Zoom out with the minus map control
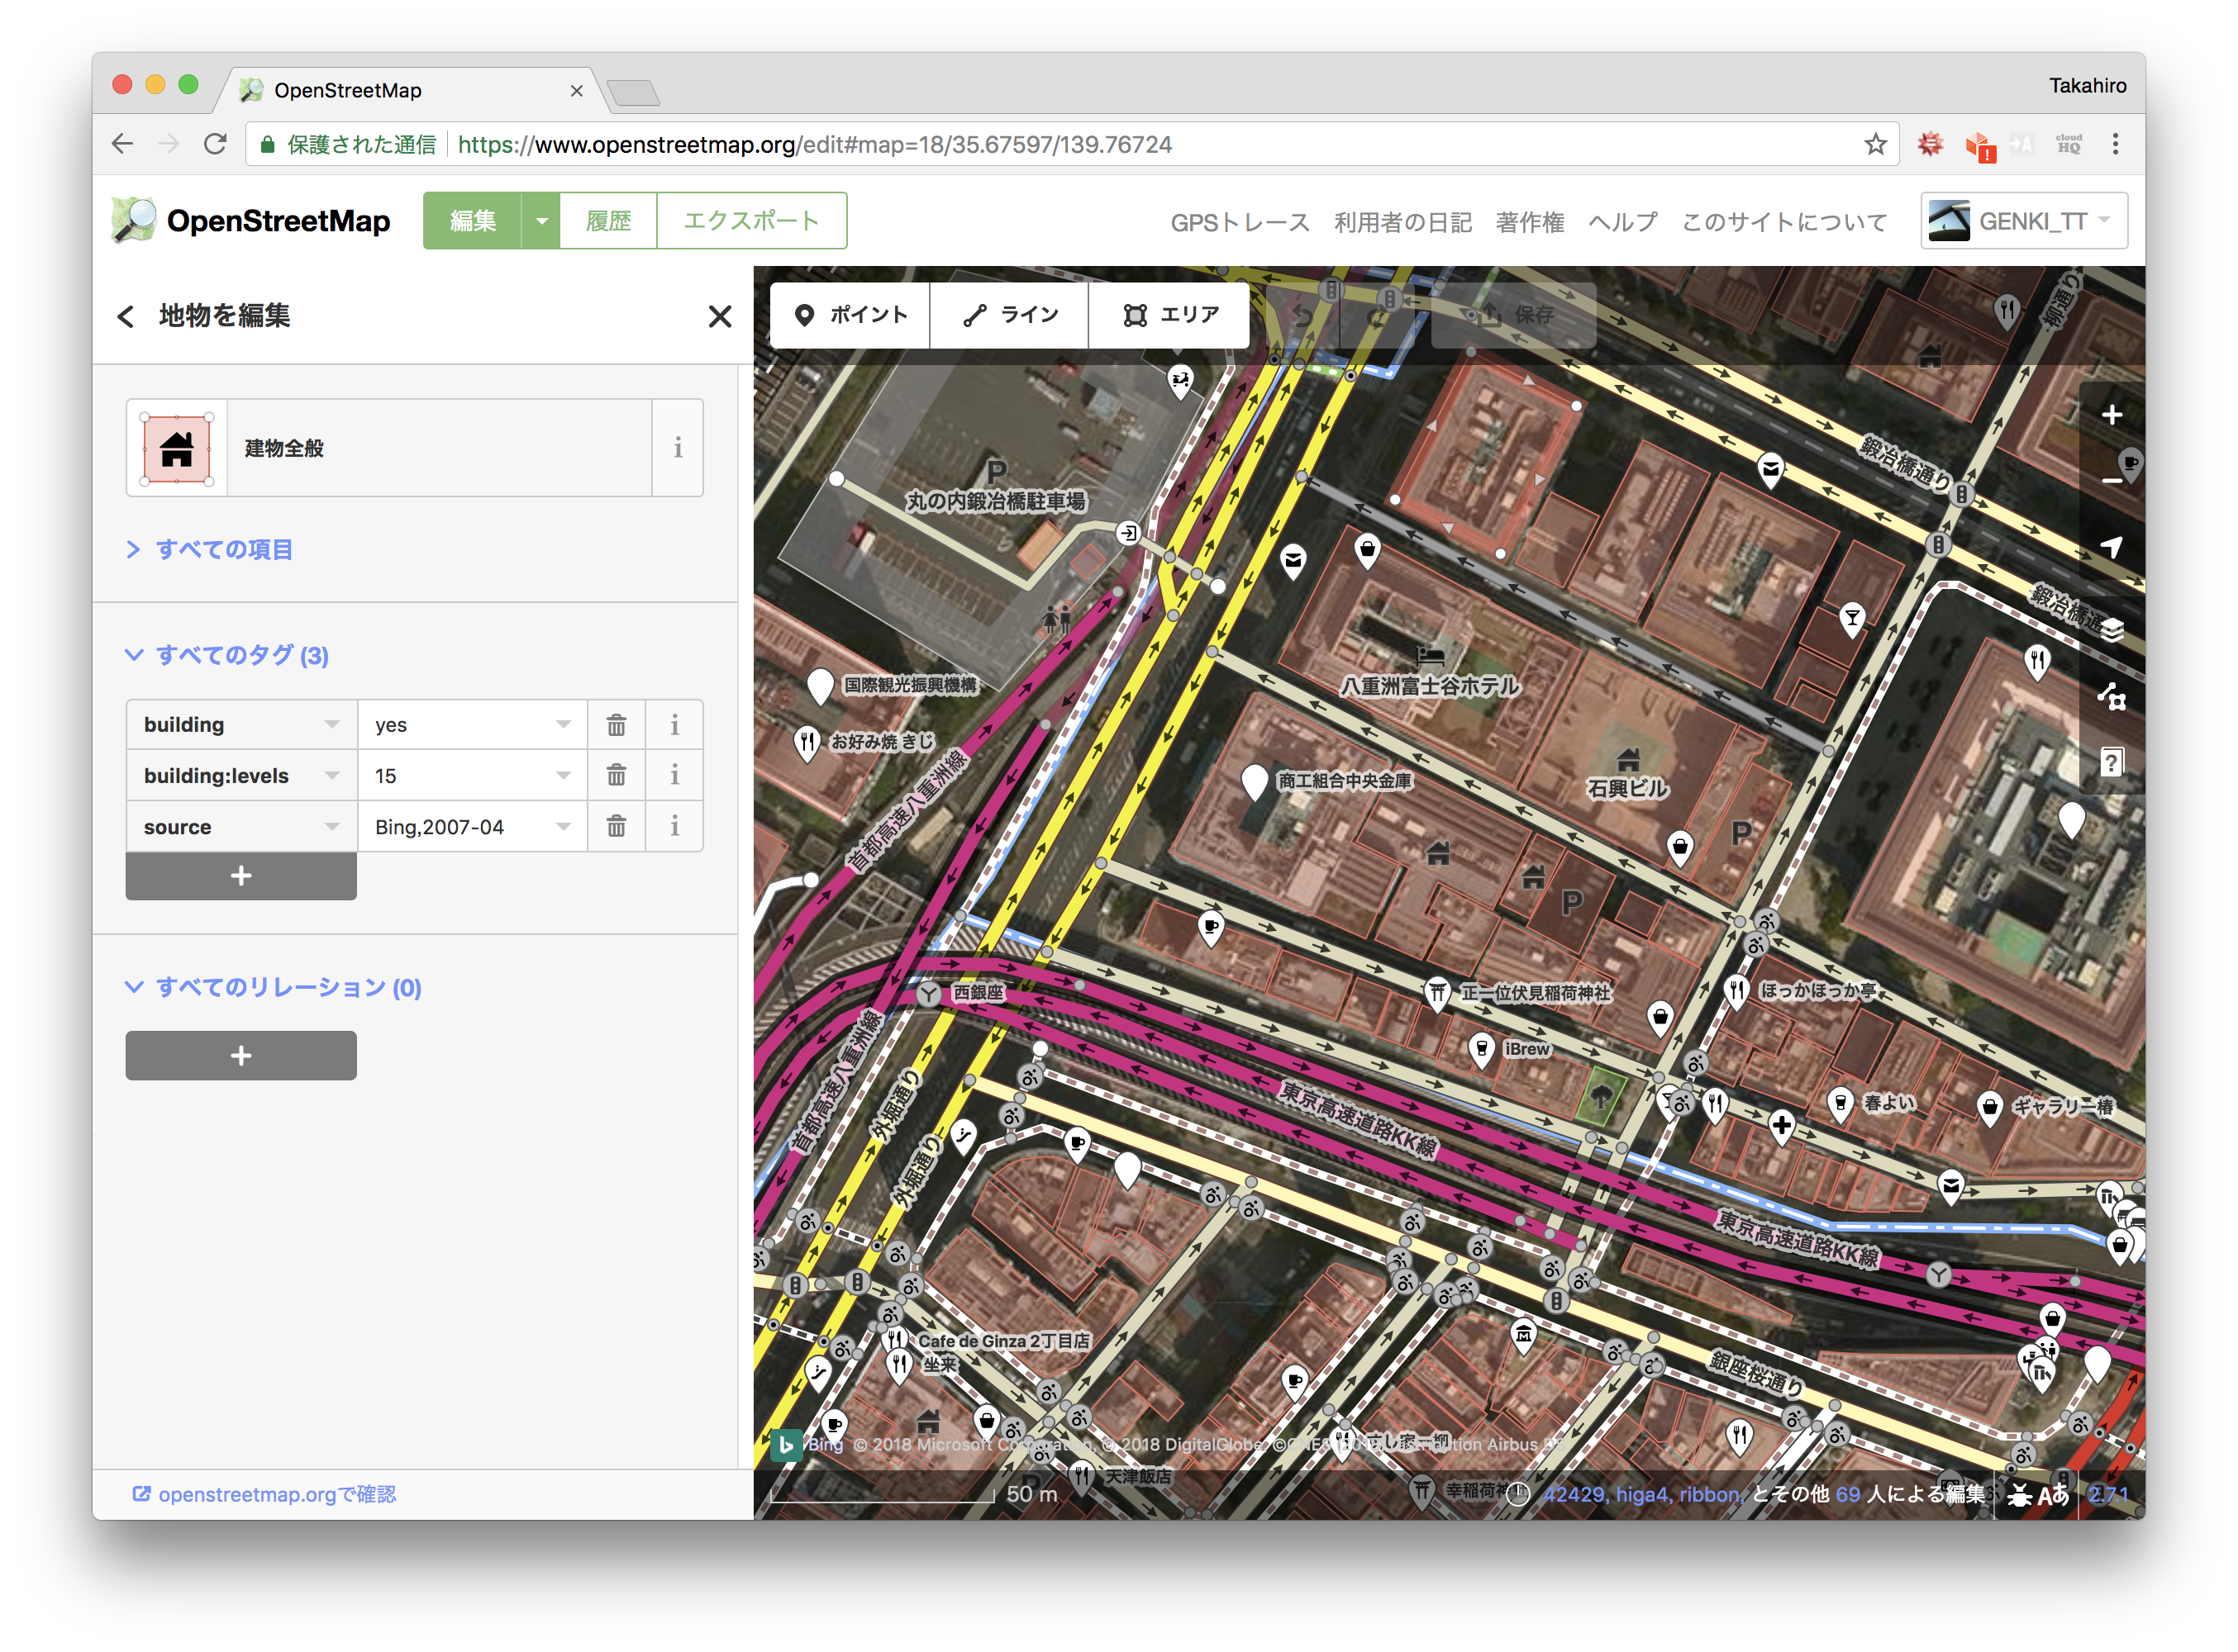The image size is (2238, 1652). [x=2112, y=479]
